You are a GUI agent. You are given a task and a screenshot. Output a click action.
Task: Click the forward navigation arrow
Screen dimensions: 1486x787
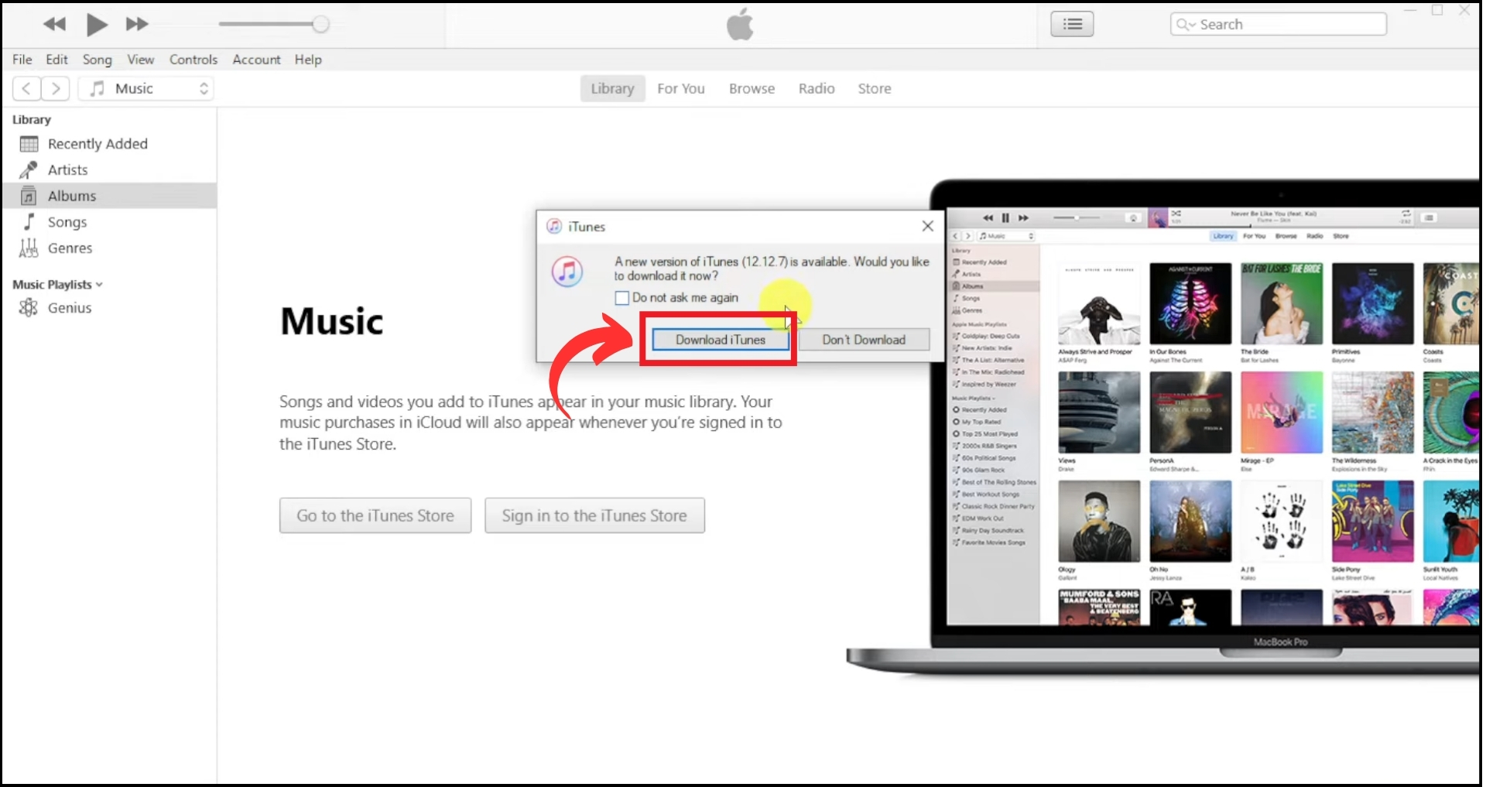click(55, 88)
